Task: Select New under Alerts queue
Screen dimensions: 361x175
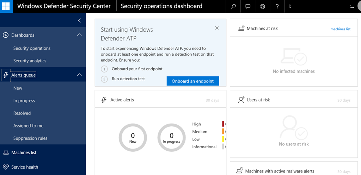Action: (18, 88)
